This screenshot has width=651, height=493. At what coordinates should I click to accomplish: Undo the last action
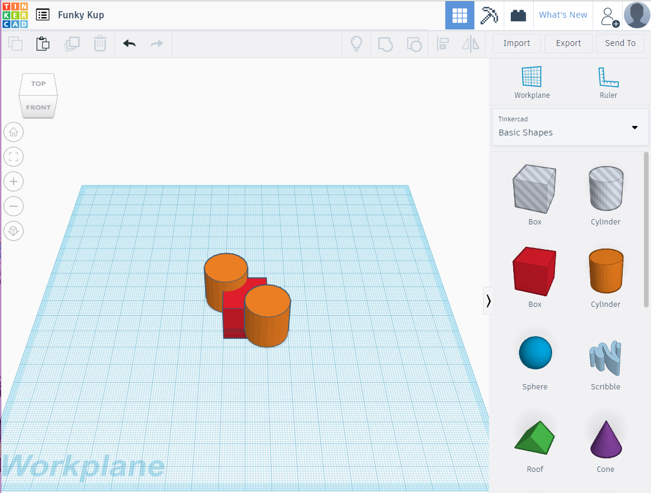pyautogui.click(x=130, y=44)
